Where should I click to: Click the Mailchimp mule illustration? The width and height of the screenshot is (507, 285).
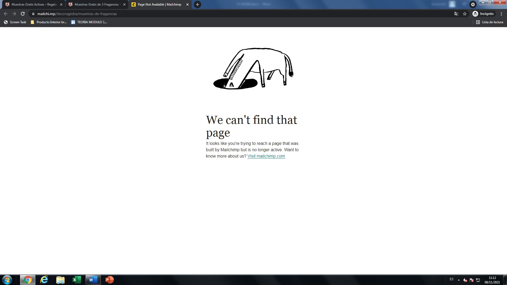[253, 69]
